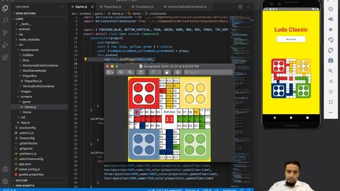
Task: Open Preview sidebar view dropdown
Action: click(110, 72)
